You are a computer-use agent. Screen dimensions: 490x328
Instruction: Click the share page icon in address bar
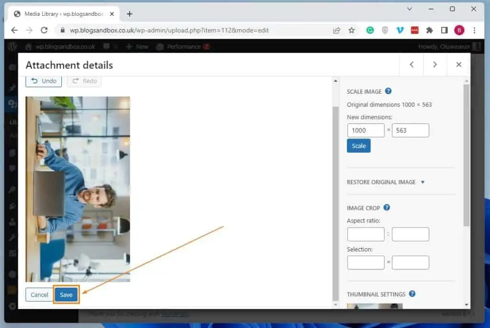[336, 30]
